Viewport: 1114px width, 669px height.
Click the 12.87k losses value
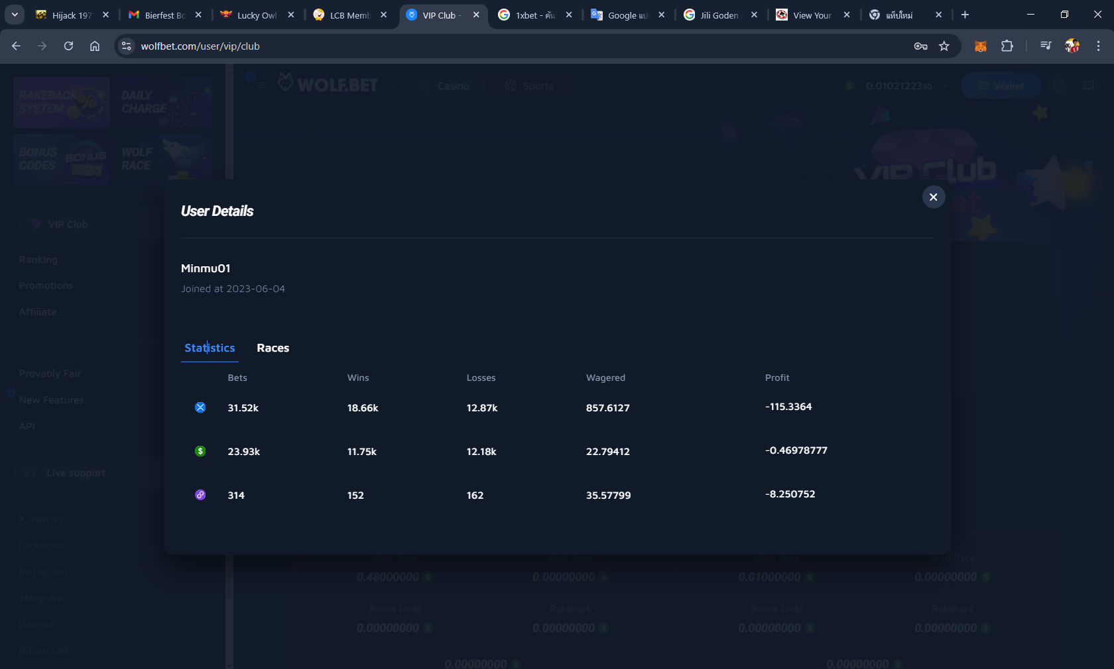482,408
